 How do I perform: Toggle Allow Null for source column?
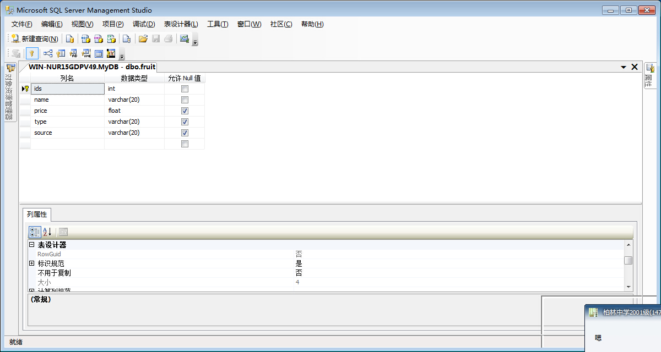pyautogui.click(x=185, y=133)
